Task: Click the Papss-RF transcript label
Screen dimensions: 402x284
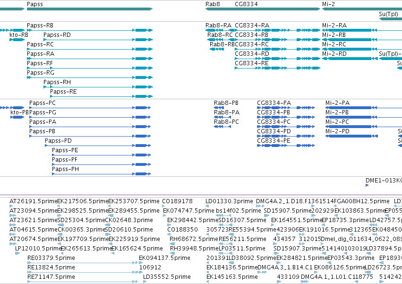Action: pos(40,63)
